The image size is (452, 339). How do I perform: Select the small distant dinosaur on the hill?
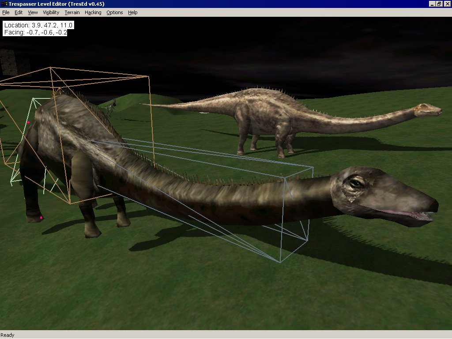(x=109, y=107)
